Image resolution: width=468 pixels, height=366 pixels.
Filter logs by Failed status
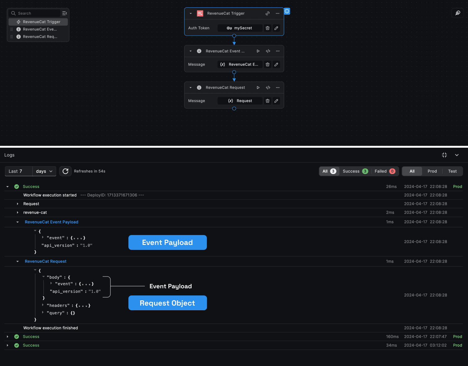click(385, 171)
